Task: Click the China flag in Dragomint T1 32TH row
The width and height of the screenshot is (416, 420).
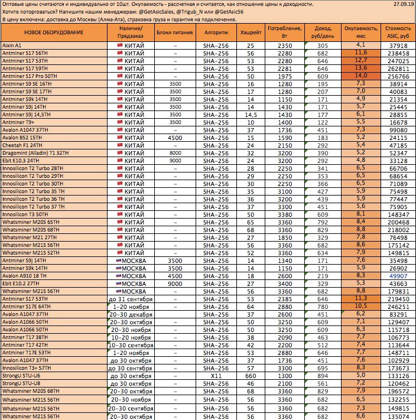Action: pos(120,152)
